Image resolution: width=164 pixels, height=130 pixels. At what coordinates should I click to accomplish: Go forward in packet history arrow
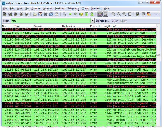tap(75, 14)
